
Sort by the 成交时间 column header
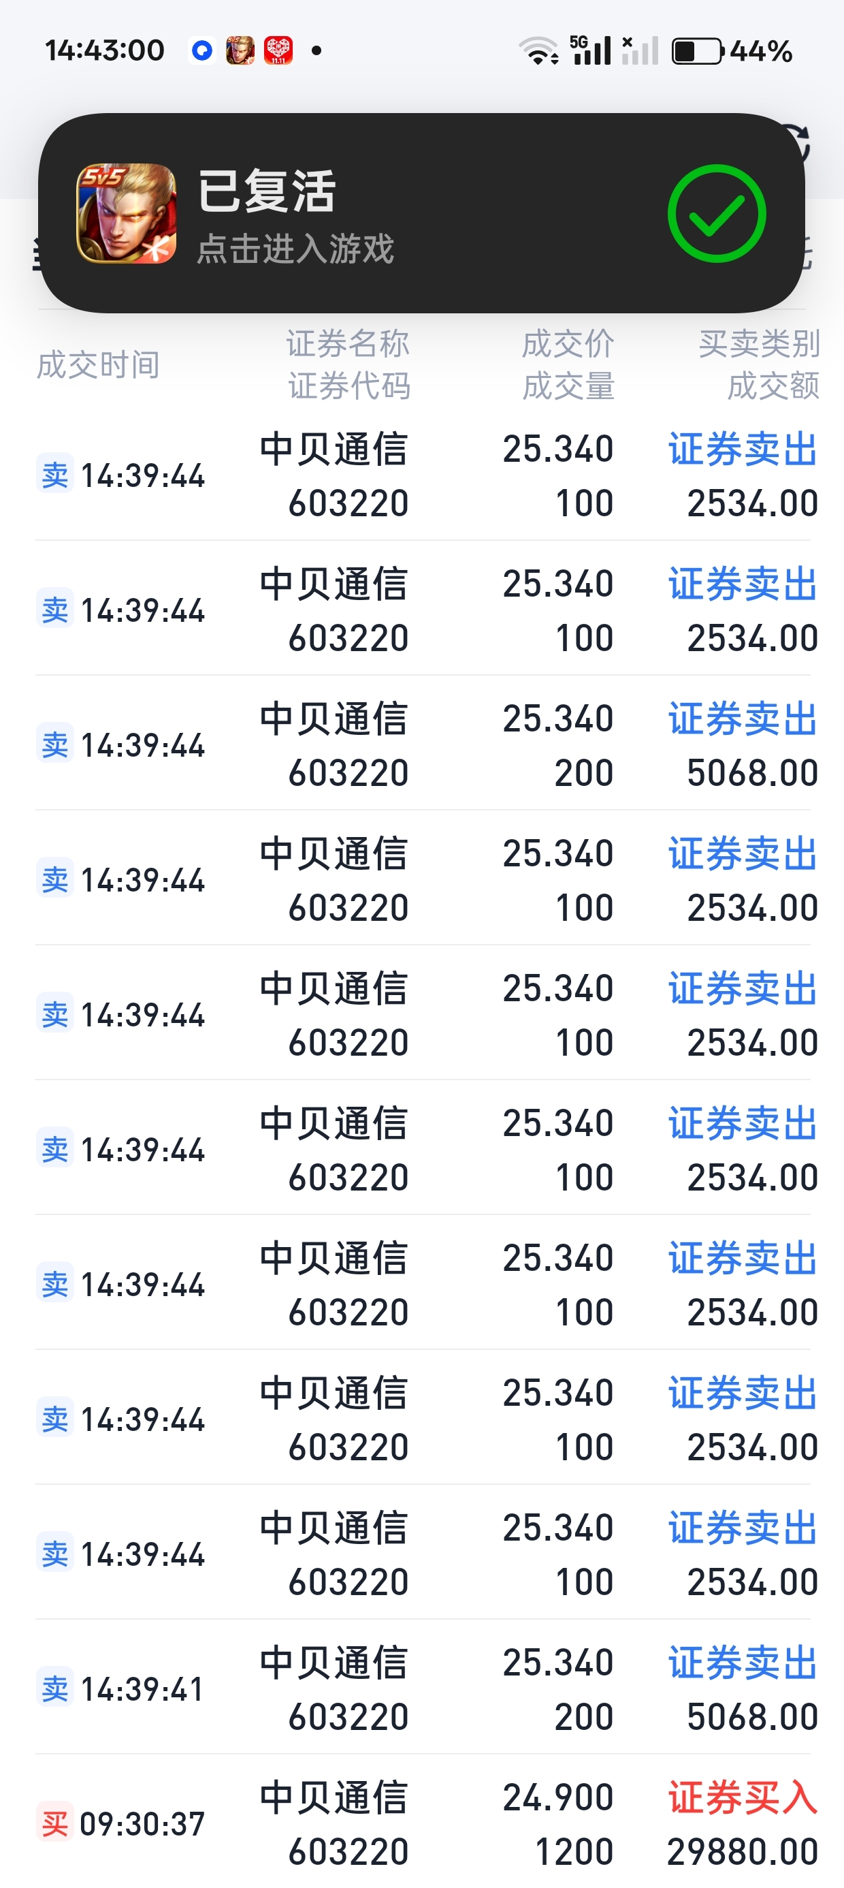pos(98,364)
